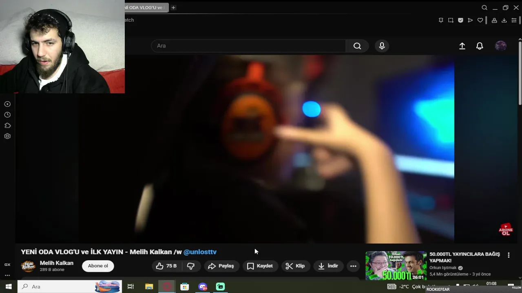This screenshot has width=522, height=293.
Task: Click the YouTube search magnifier button
Action: (357, 46)
